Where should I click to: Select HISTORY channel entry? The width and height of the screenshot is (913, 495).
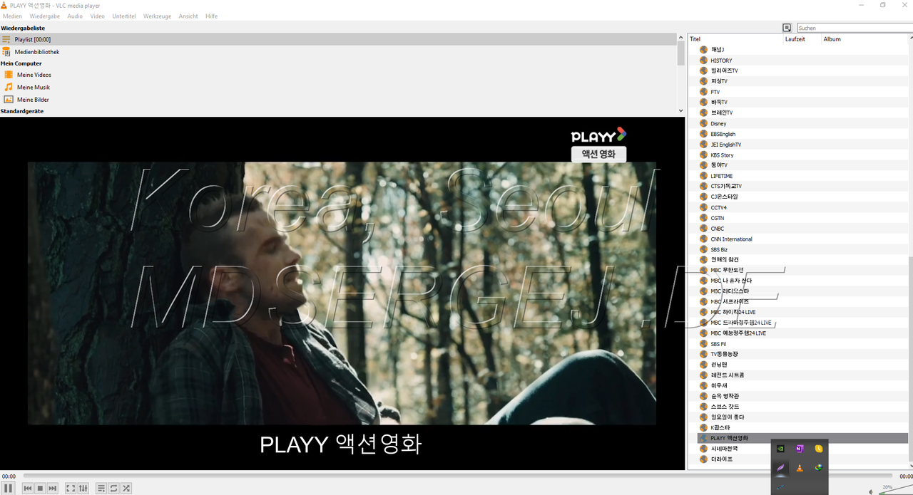point(721,61)
